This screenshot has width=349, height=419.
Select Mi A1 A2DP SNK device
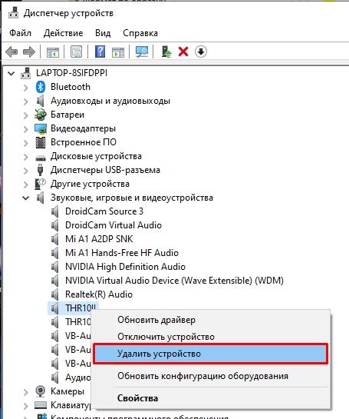[99, 239]
